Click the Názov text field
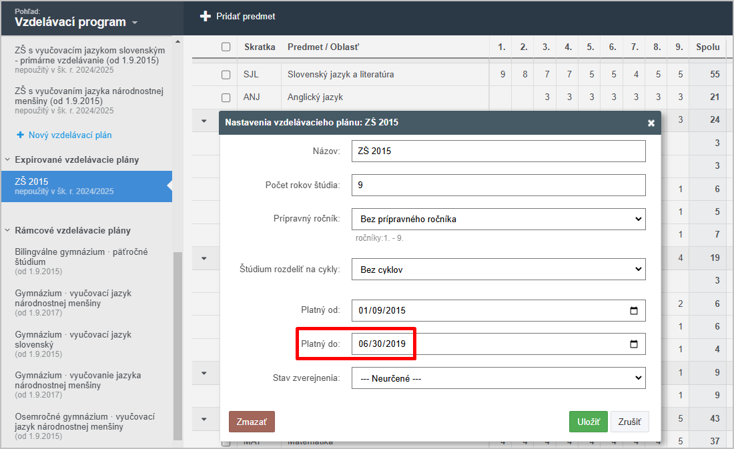734x449 pixels. click(498, 151)
